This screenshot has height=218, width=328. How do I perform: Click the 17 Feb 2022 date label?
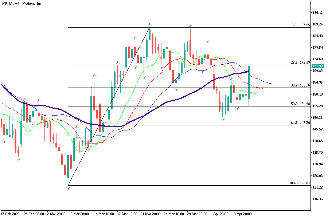tap(11, 214)
